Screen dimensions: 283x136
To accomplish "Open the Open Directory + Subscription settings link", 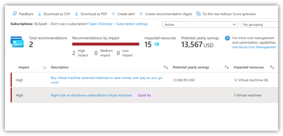I will (x=119, y=24).
